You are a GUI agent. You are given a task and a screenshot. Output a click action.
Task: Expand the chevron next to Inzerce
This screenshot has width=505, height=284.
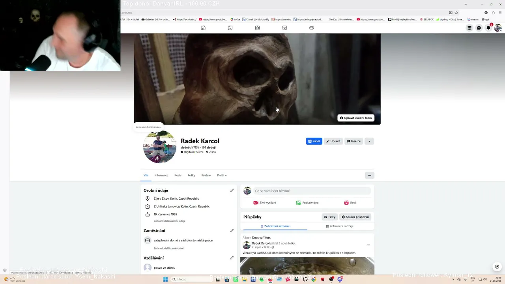pos(369,141)
